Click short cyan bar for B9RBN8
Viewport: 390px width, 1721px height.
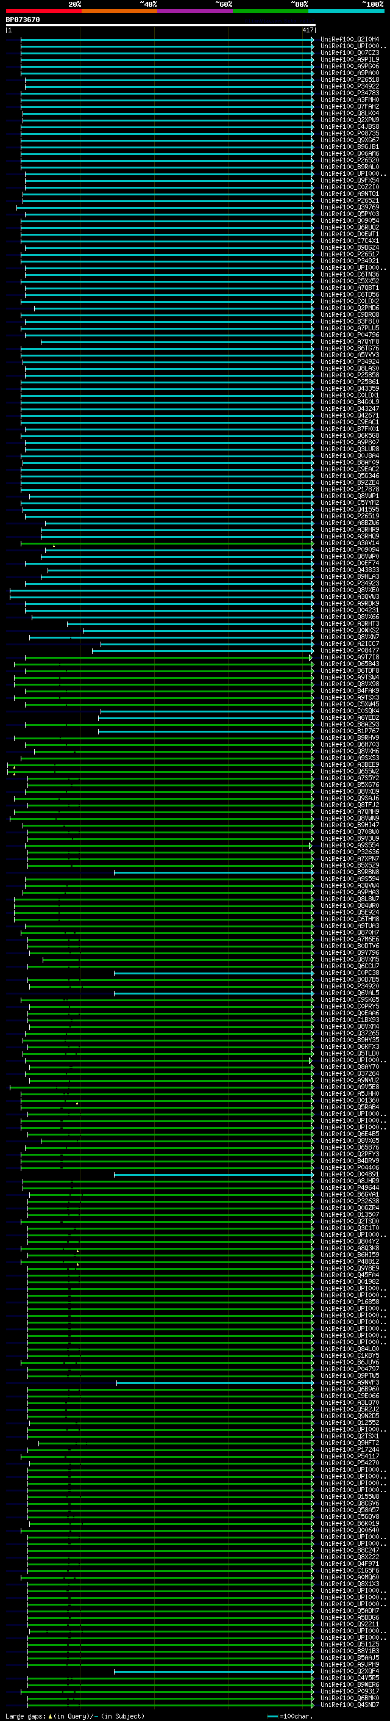click(213, 872)
